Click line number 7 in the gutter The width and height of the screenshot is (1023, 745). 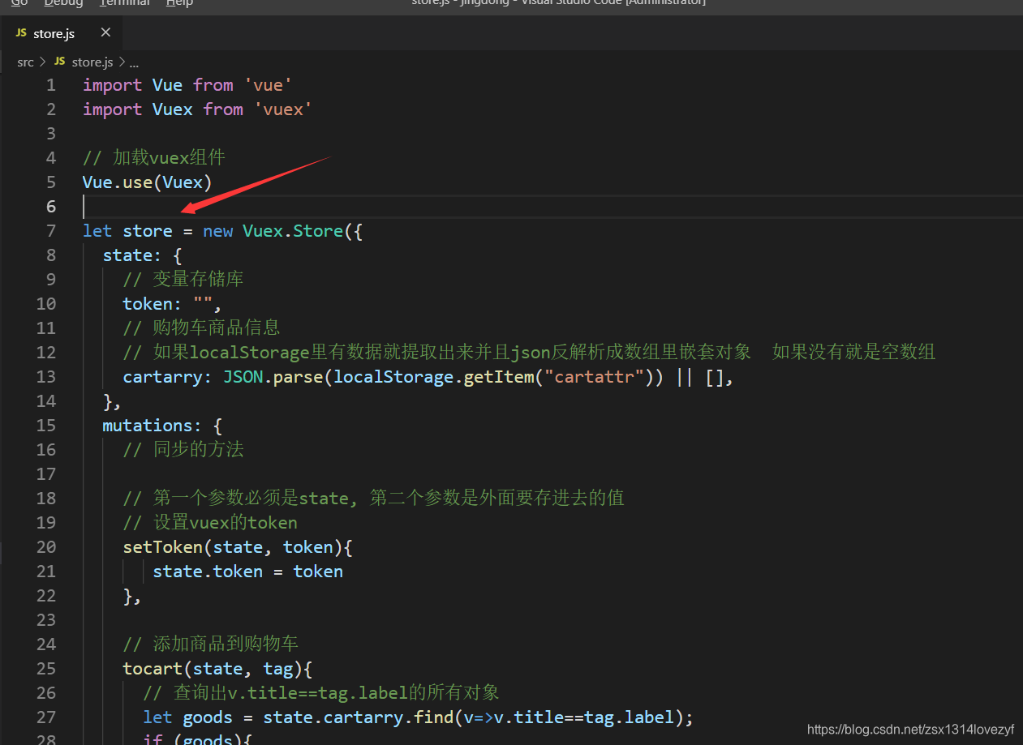tap(51, 231)
